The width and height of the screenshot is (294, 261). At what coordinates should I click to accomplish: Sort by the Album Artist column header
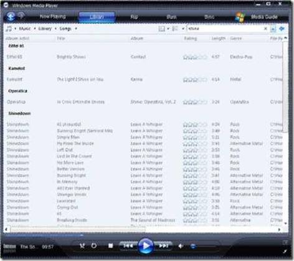(17, 39)
